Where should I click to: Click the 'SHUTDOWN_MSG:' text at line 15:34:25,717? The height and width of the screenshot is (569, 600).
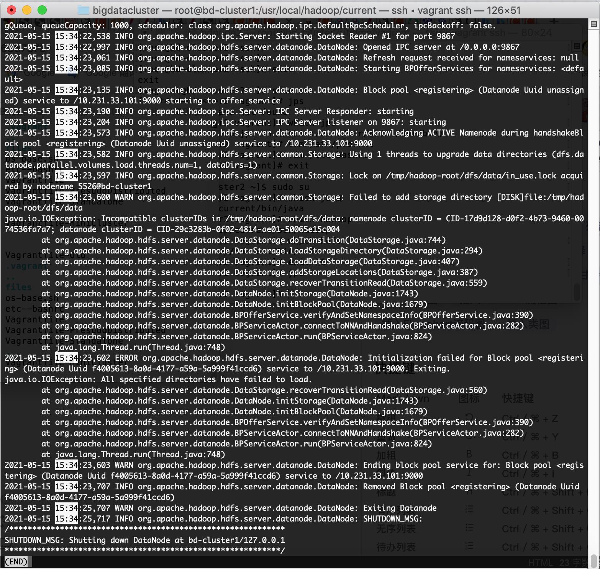[393, 519]
